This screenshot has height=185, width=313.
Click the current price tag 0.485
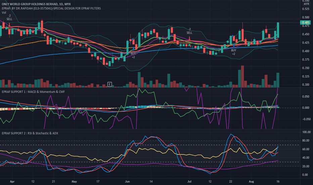coord(305,23)
